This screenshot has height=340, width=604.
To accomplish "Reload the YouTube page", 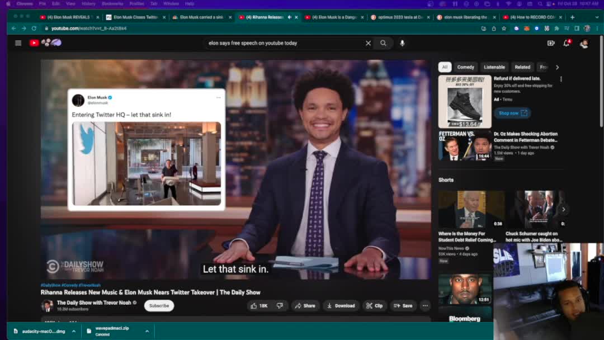I will point(34,29).
